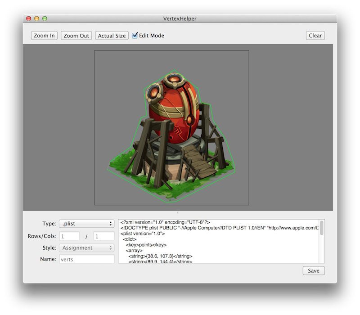Image resolution: width=360 pixels, height=315 pixels.
Task: Toggle the Edit Mode checkbox
Action: [135, 36]
